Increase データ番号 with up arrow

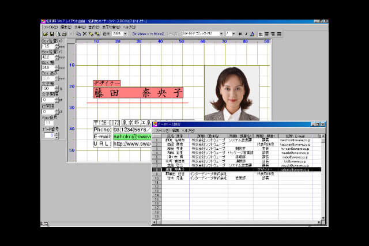[x=57, y=134]
